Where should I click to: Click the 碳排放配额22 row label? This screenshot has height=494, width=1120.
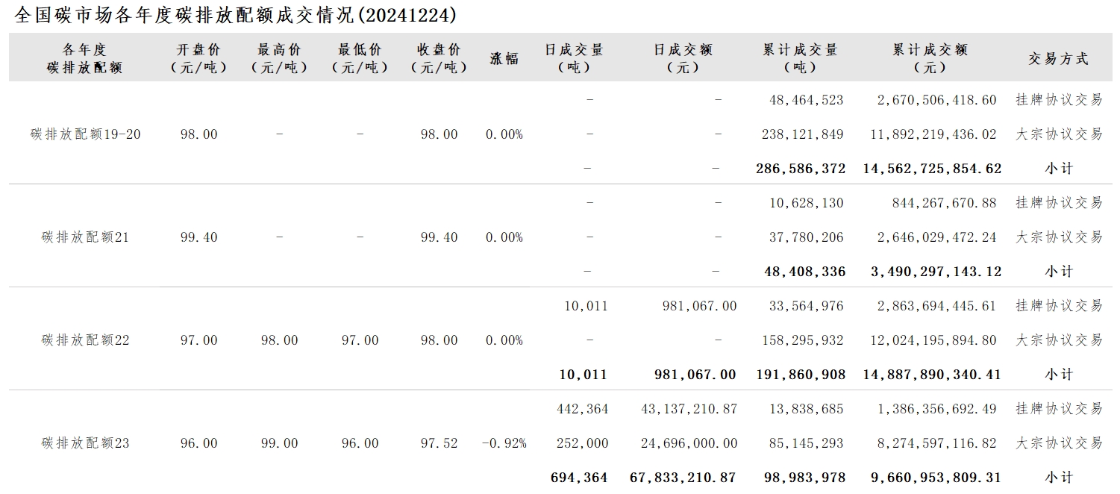86,340
